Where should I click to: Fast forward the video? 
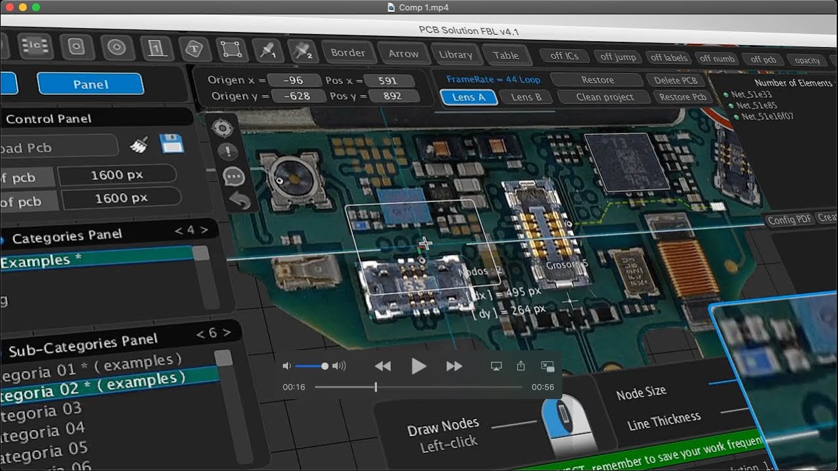[x=454, y=366]
